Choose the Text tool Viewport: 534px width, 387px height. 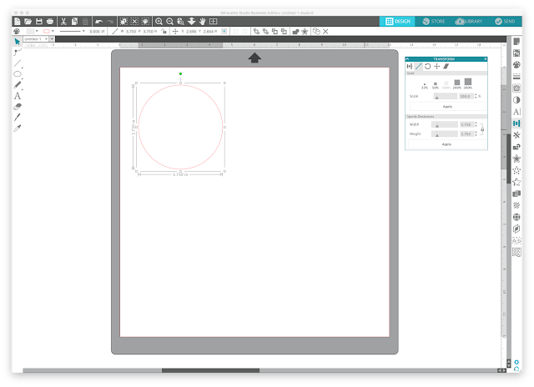[18, 96]
